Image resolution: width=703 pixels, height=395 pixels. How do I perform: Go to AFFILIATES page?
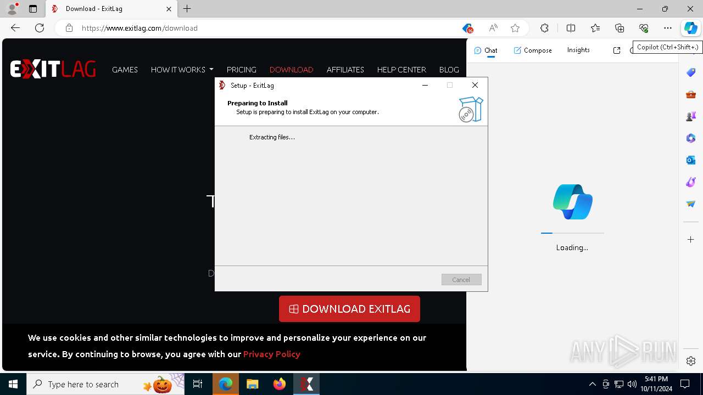[345, 70]
